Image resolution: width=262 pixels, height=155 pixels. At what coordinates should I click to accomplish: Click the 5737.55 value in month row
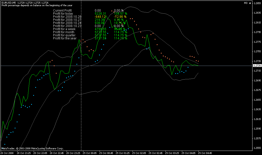click(x=100, y=32)
